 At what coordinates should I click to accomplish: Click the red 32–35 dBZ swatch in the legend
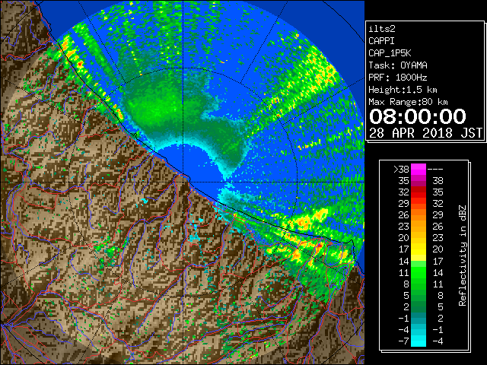(x=419, y=192)
